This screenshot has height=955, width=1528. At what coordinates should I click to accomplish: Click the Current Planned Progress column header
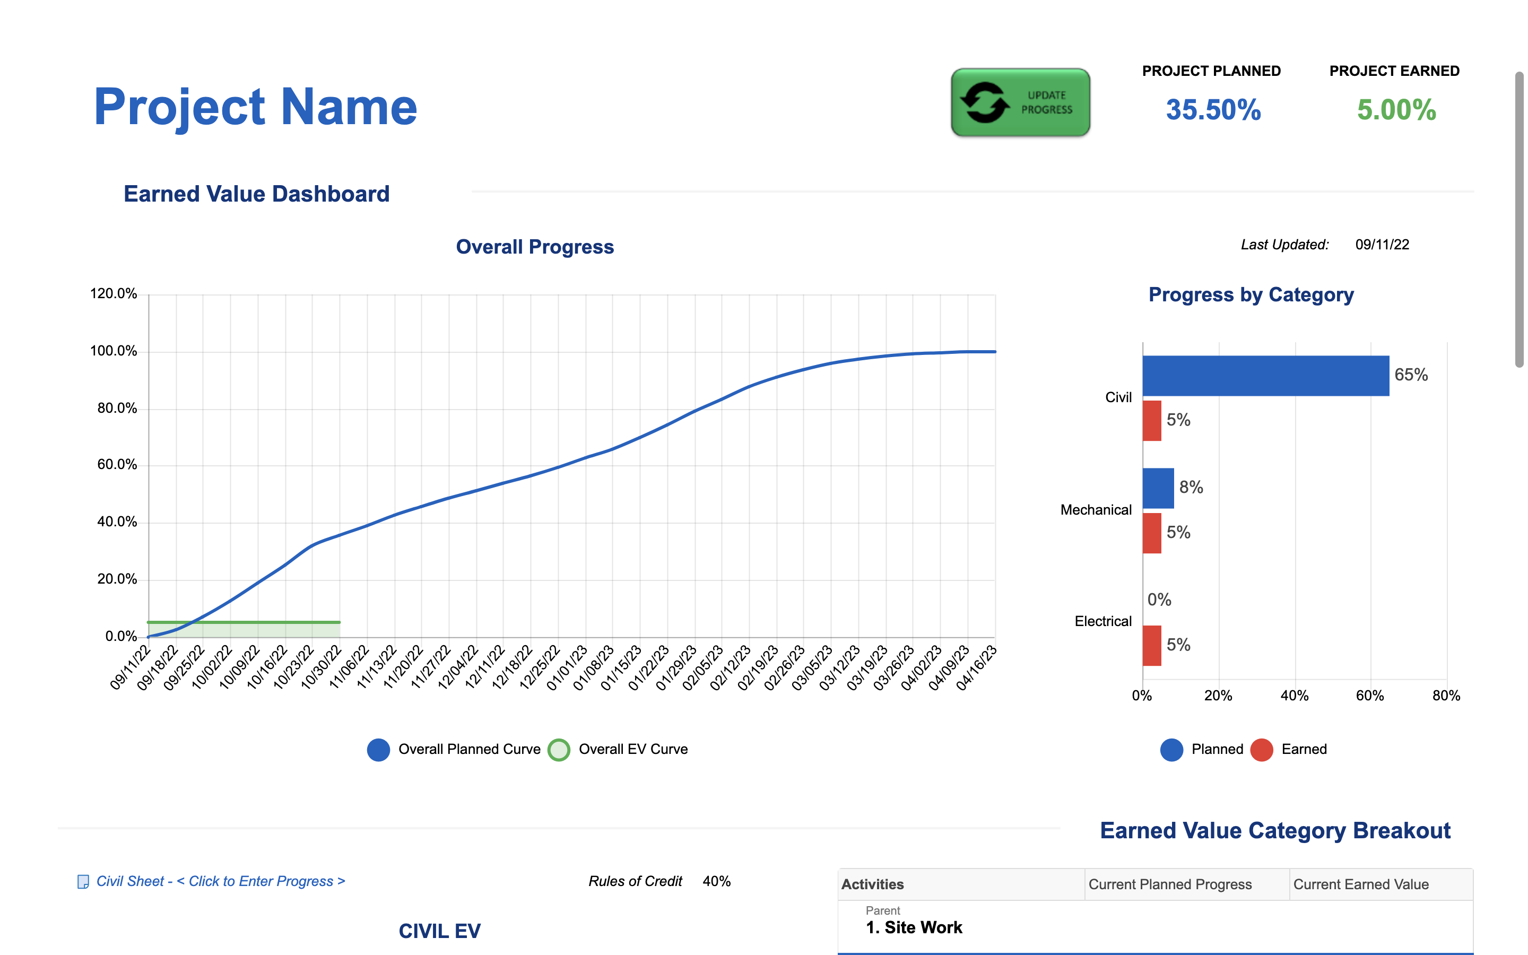[1169, 884]
